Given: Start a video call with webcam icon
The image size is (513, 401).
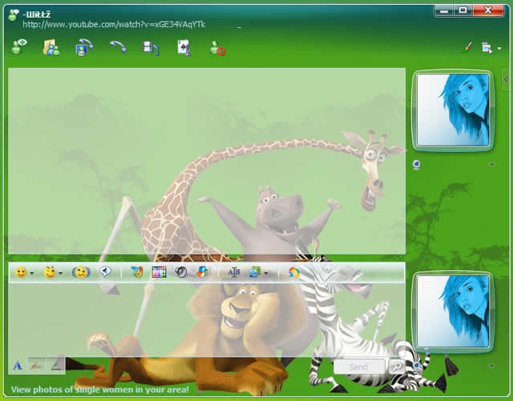Looking at the screenshot, I should coord(84,48).
